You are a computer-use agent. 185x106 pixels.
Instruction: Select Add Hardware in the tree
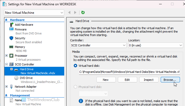tap(24, 25)
